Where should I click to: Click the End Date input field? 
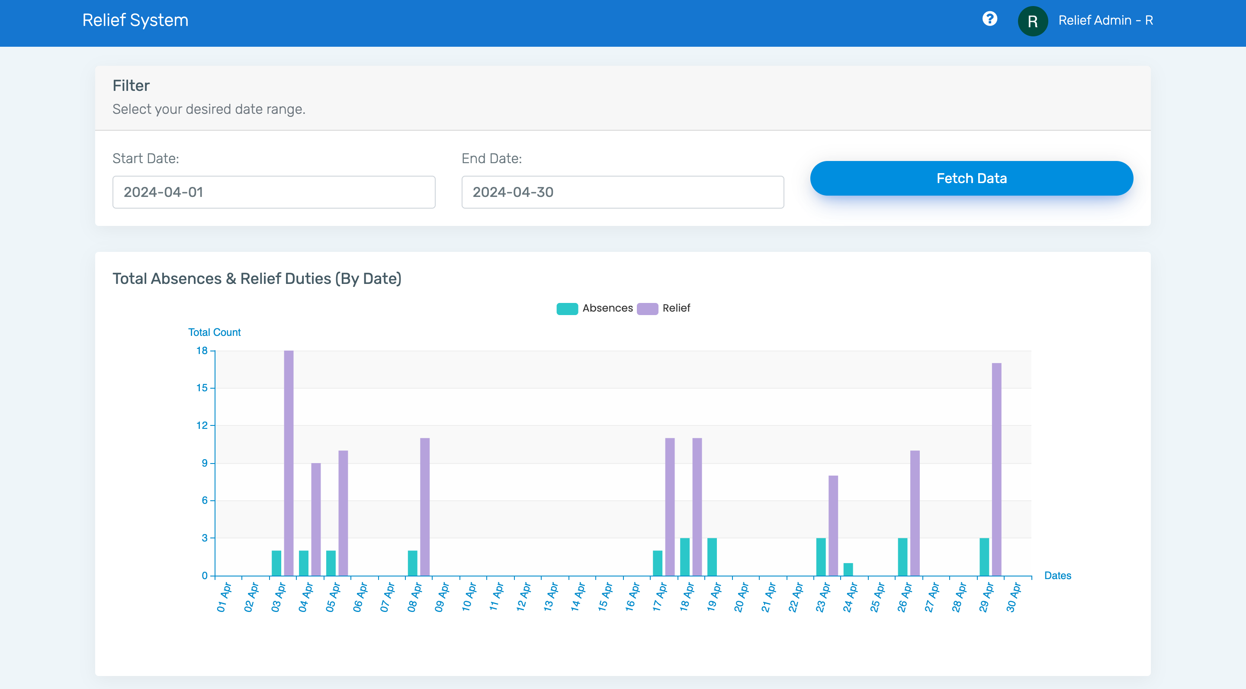(x=623, y=192)
